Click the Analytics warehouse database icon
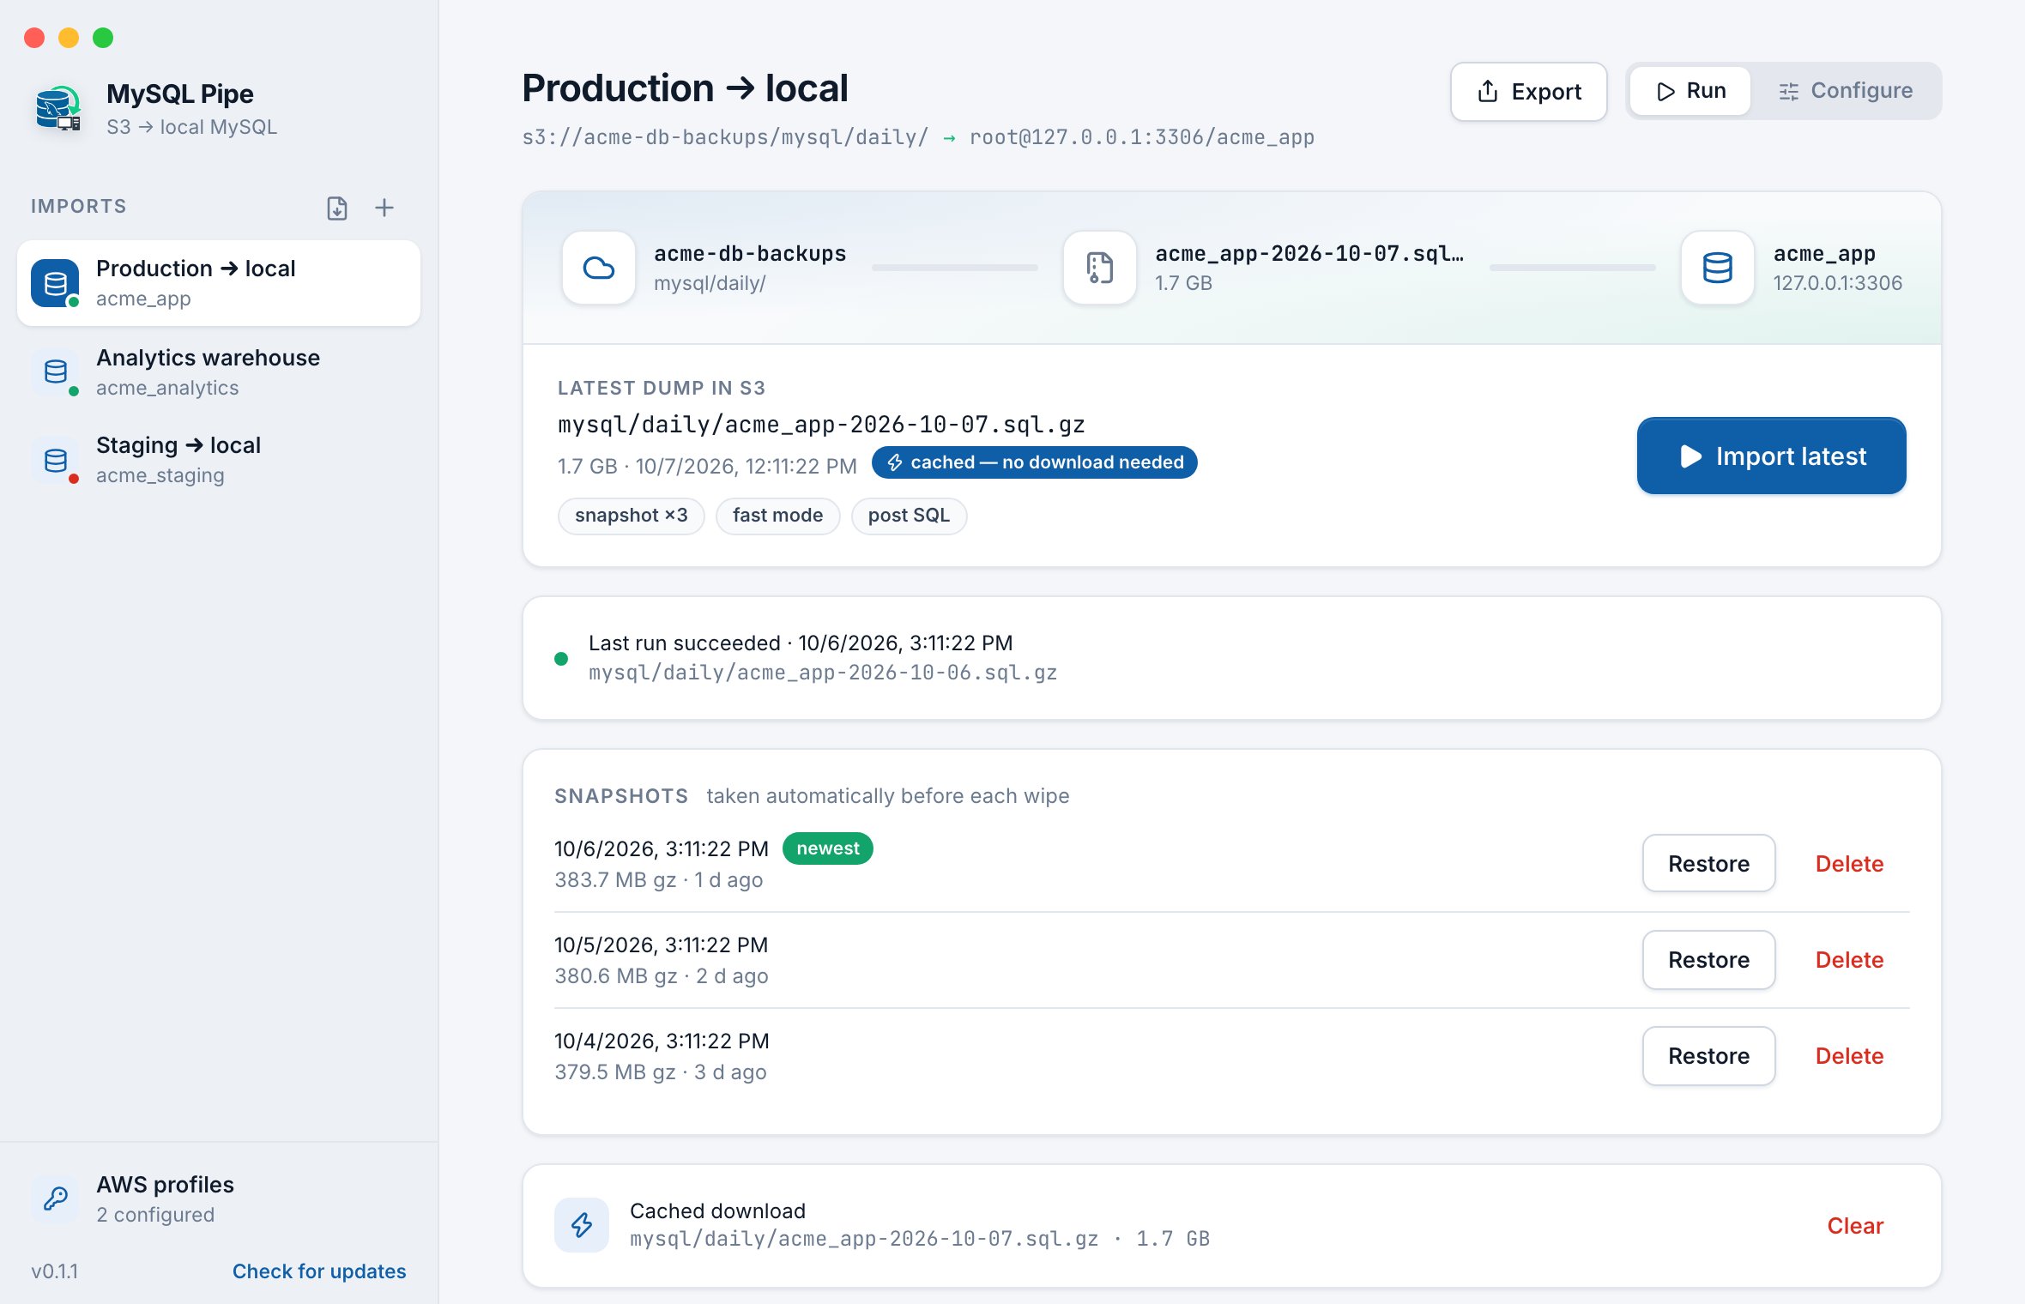This screenshot has width=2025, height=1304. coord(56,371)
